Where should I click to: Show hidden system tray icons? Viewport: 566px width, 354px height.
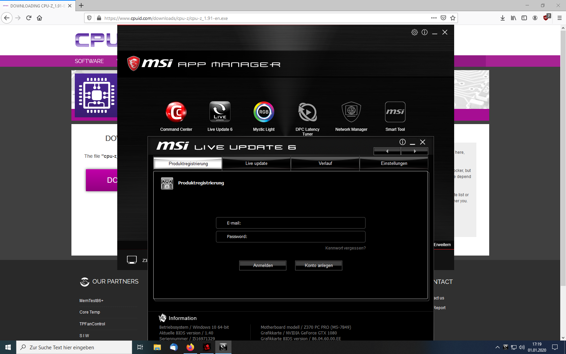click(x=497, y=347)
